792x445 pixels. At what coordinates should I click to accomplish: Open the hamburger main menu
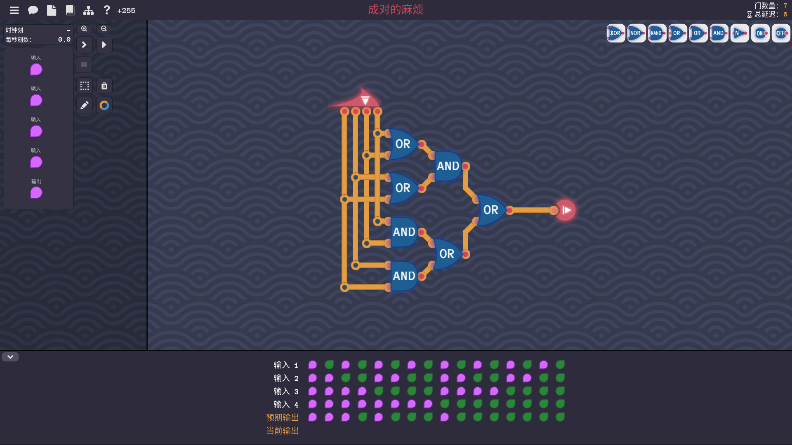(x=14, y=10)
